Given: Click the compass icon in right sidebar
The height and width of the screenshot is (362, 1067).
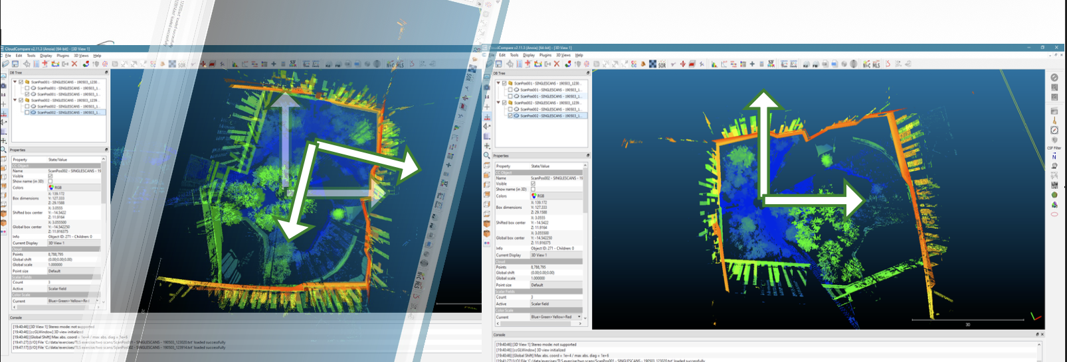Looking at the screenshot, I should pyautogui.click(x=1054, y=131).
